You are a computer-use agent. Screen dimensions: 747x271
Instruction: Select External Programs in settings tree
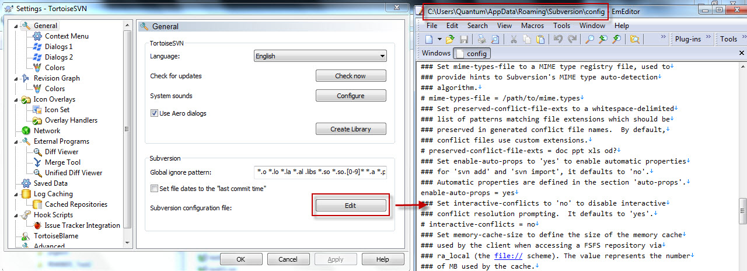[x=61, y=141]
